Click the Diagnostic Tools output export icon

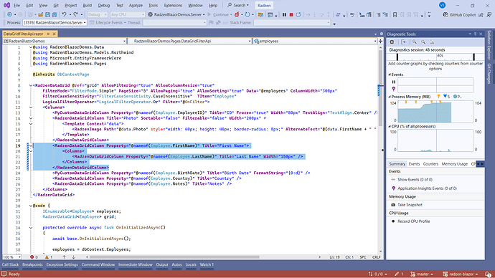(403, 42)
